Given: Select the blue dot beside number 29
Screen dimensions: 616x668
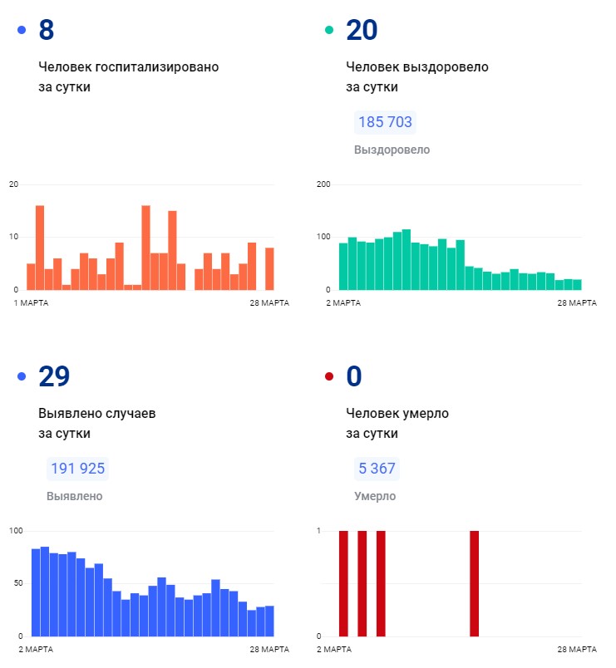Looking at the screenshot, I should coord(22,376).
